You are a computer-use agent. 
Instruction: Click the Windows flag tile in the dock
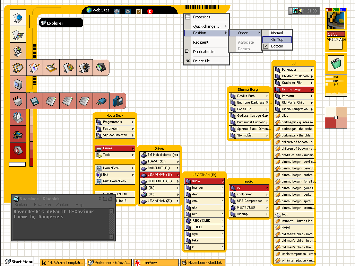coord(18,34)
